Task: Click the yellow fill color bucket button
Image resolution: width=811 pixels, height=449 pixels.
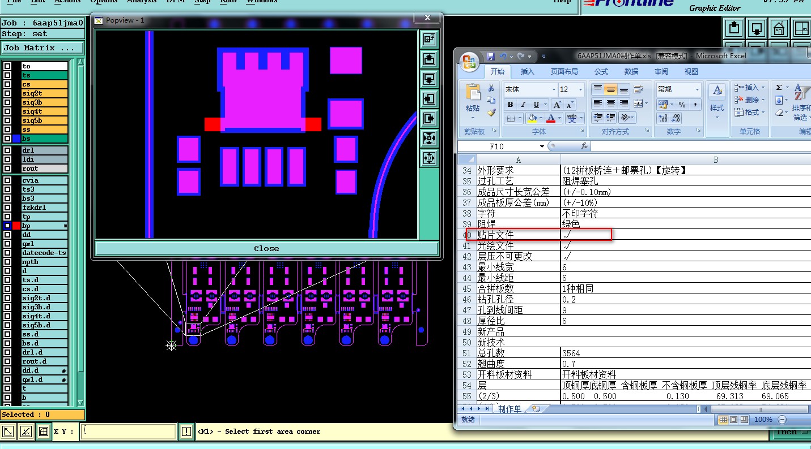Action: tap(531, 118)
